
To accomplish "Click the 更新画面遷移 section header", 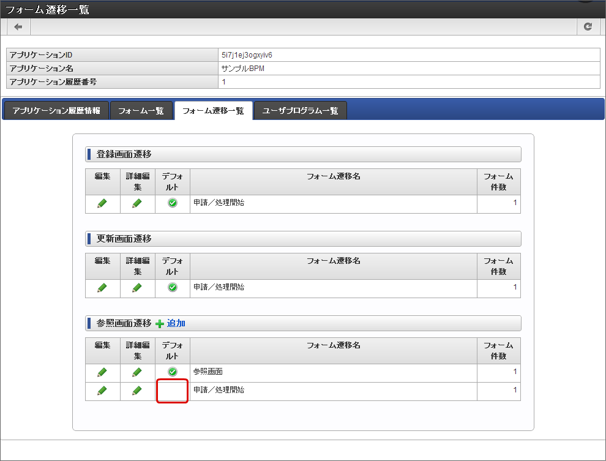I will coord(303,239).
